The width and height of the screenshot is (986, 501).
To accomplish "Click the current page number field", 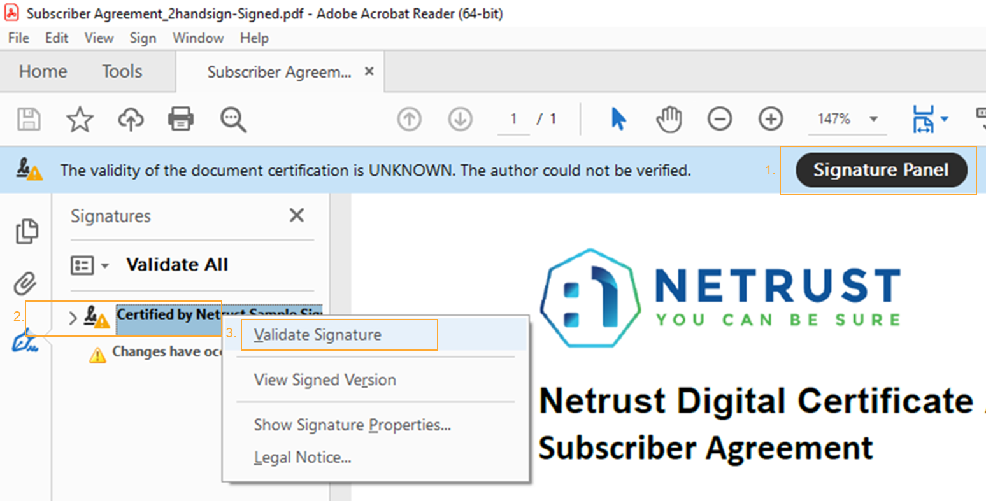I will 513,119.
